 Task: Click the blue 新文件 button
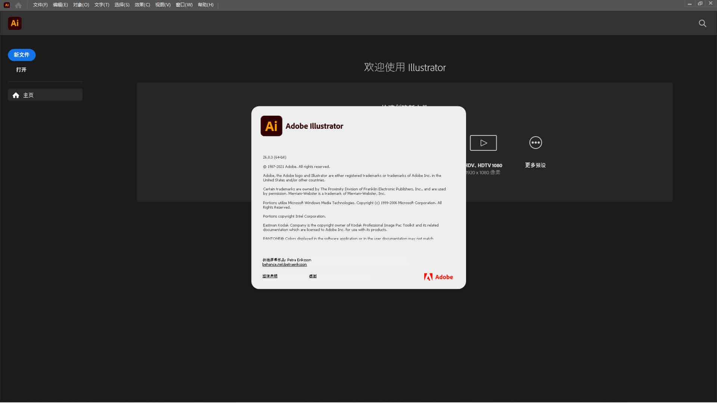pos(22,55)
